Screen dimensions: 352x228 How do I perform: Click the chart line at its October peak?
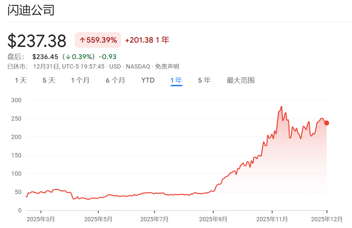tap(282, 106)
